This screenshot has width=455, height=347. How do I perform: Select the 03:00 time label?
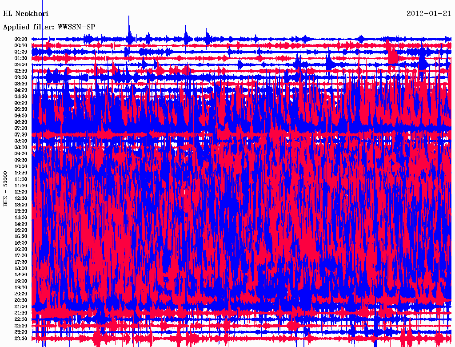[x=21, y=77]
